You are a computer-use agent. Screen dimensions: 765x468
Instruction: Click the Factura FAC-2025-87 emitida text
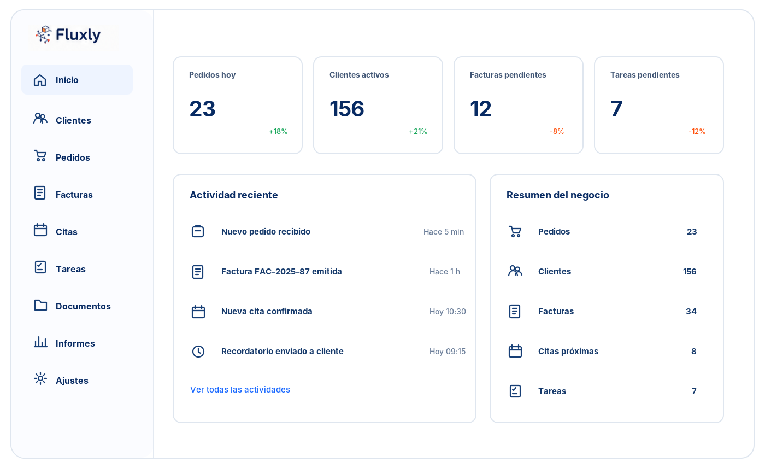[281, 272]
